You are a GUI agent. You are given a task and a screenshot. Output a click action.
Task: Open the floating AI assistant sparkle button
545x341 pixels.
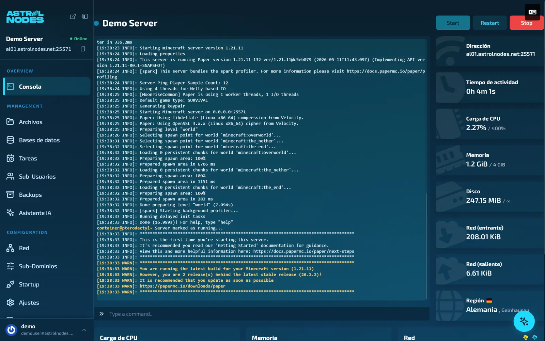click(524, 321)
